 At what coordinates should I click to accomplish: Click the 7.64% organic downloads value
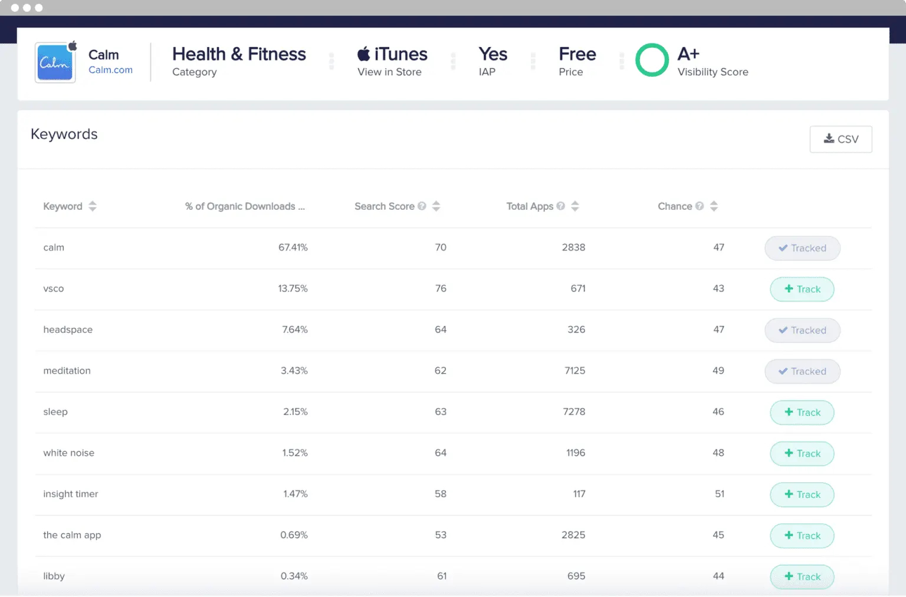[295, 329]
